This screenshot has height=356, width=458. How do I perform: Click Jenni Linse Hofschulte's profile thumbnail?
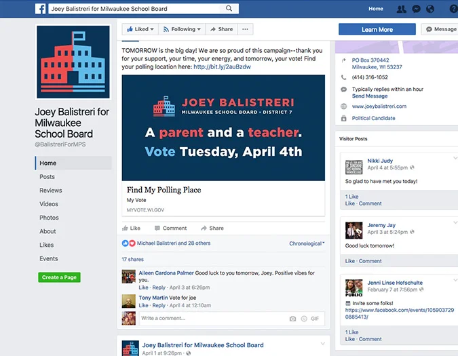[x=354, y=288]
